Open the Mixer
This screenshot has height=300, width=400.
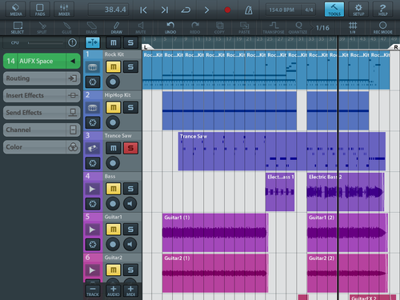pyautogui.click(x=64, y=10)
